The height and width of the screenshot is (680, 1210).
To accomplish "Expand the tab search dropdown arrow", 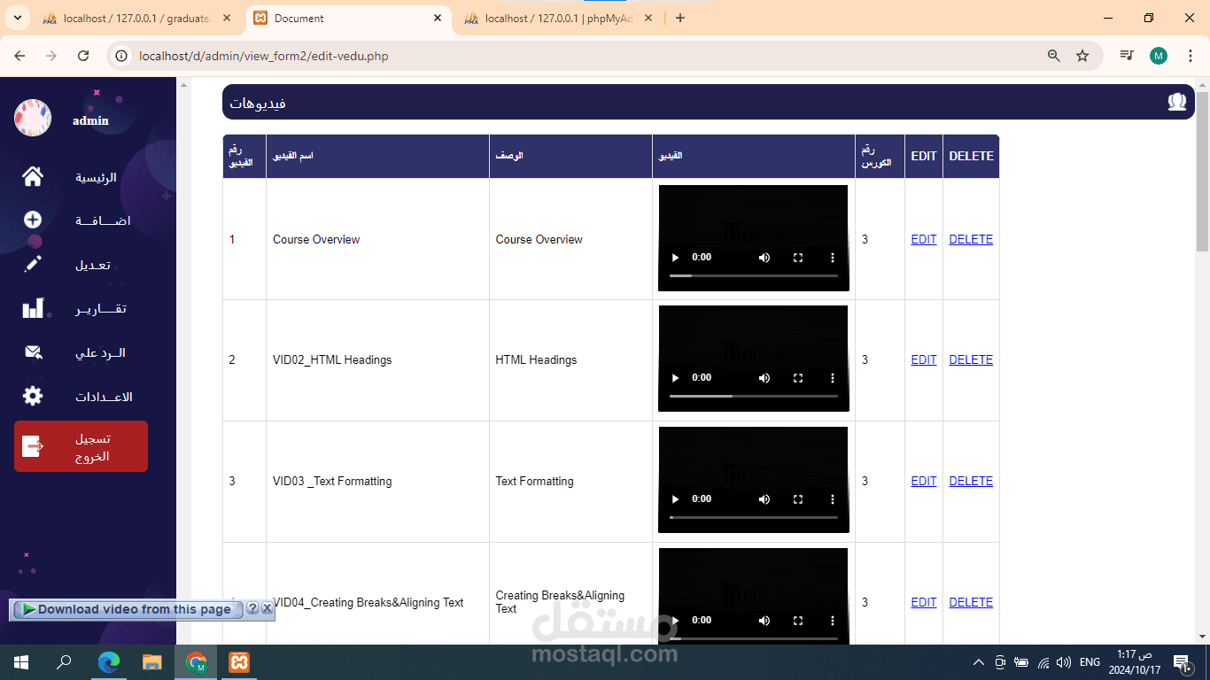I will click(x=17, y=18).
